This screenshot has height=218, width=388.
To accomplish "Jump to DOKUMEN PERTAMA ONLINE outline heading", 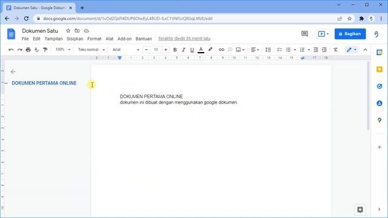I will pyautogui.click(x=44, y=83).
